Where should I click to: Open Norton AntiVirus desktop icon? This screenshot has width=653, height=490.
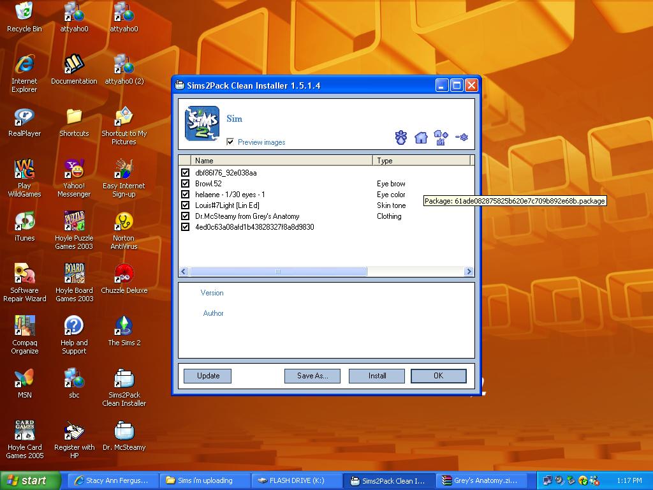pos(124,222)
